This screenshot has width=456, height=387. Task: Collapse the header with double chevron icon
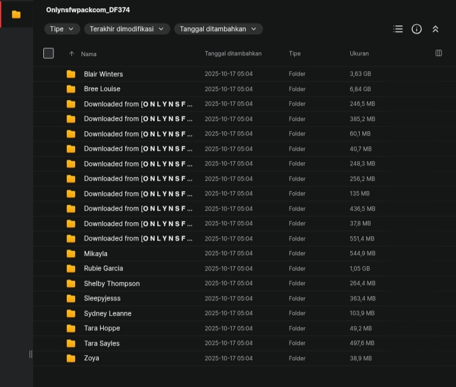(436, 29)
